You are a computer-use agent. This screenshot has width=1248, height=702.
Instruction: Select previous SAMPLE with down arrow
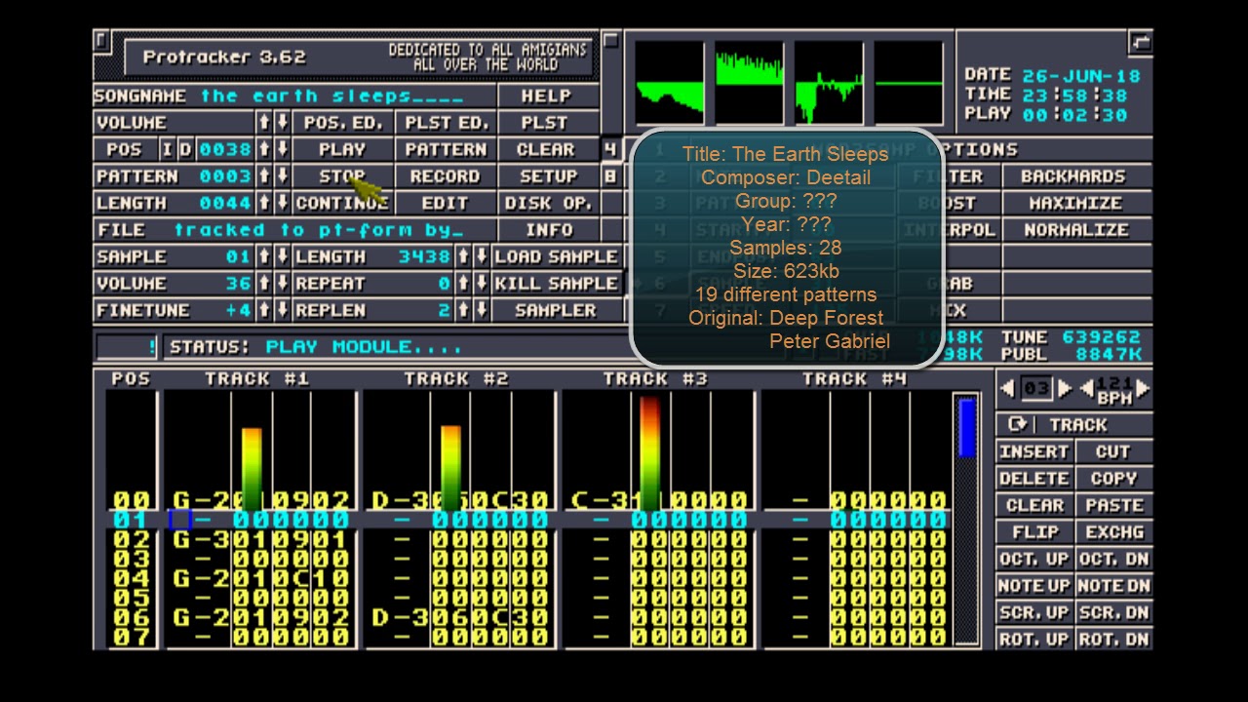pos(282,257)
